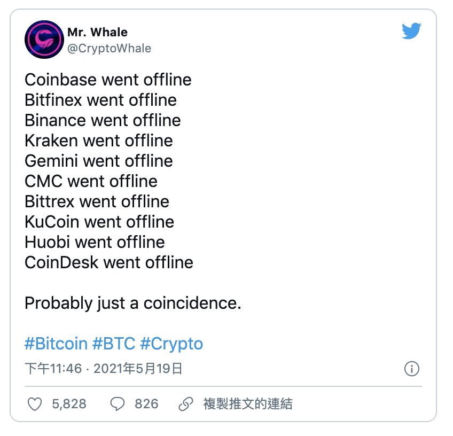The height and width of the screenshot is (436, 453).
Task: Click the Twitter bird logo
Action: [411, 31]
